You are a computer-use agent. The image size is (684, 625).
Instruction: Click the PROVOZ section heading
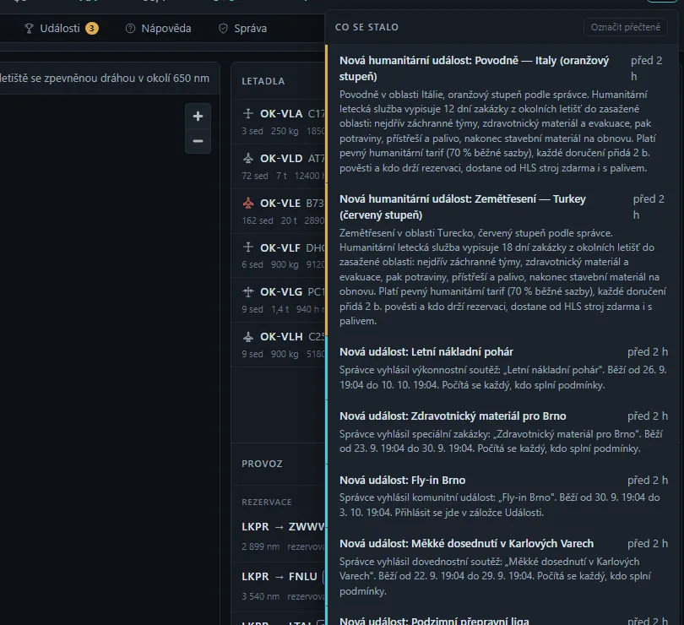click(x=262, y=464)
